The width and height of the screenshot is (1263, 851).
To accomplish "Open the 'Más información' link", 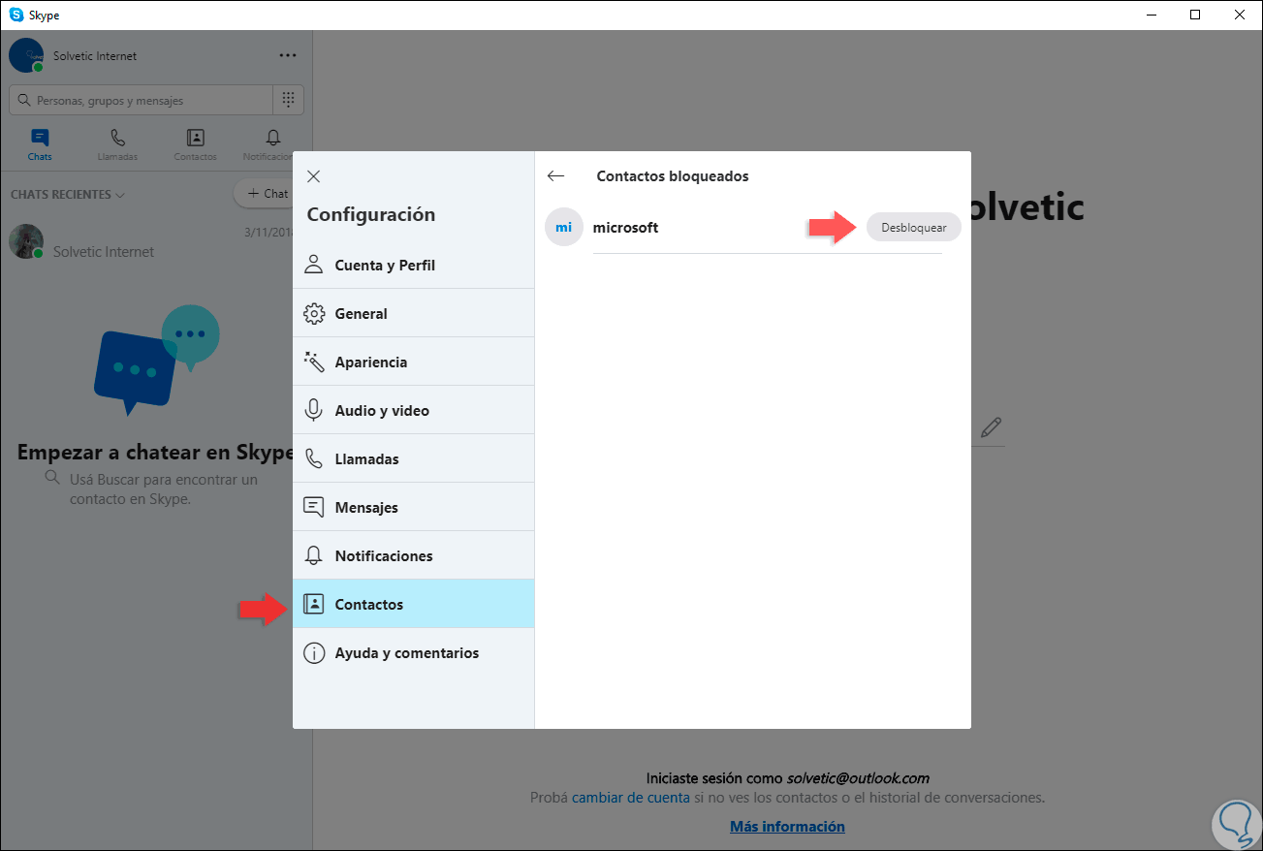I will click(x=787, y=827).
